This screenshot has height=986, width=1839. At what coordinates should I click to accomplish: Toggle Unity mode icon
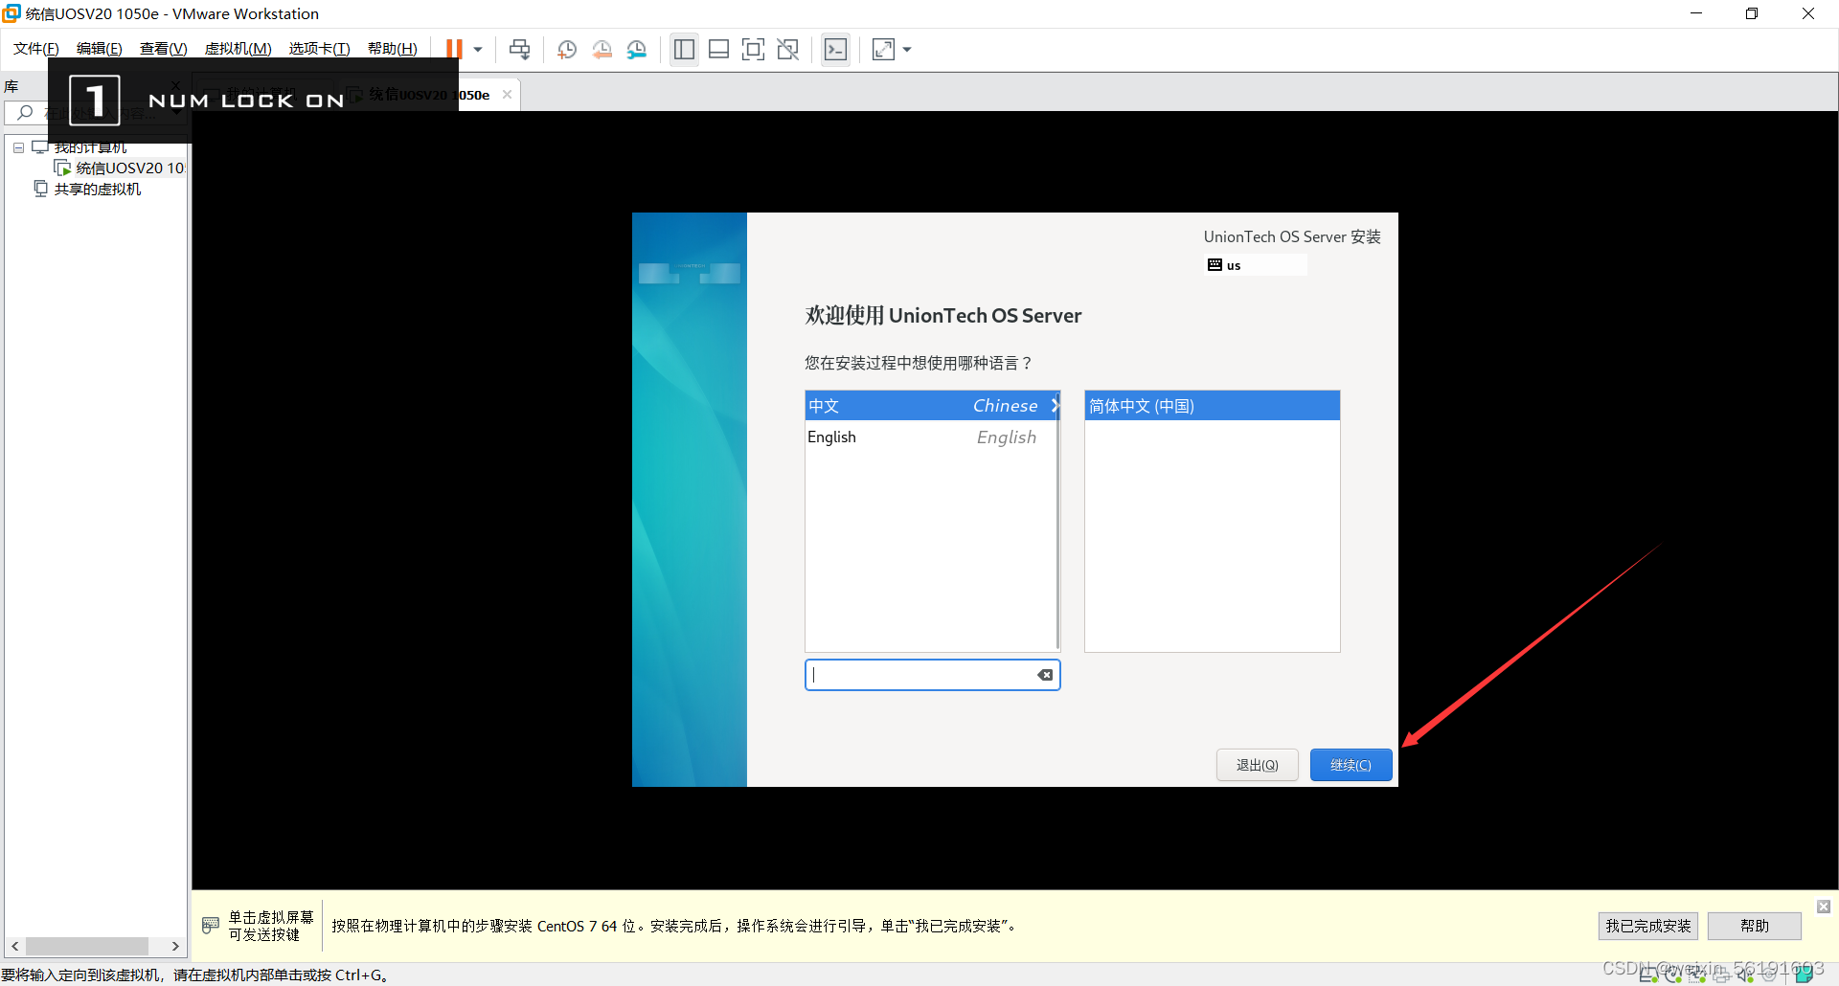pos(787,49)
